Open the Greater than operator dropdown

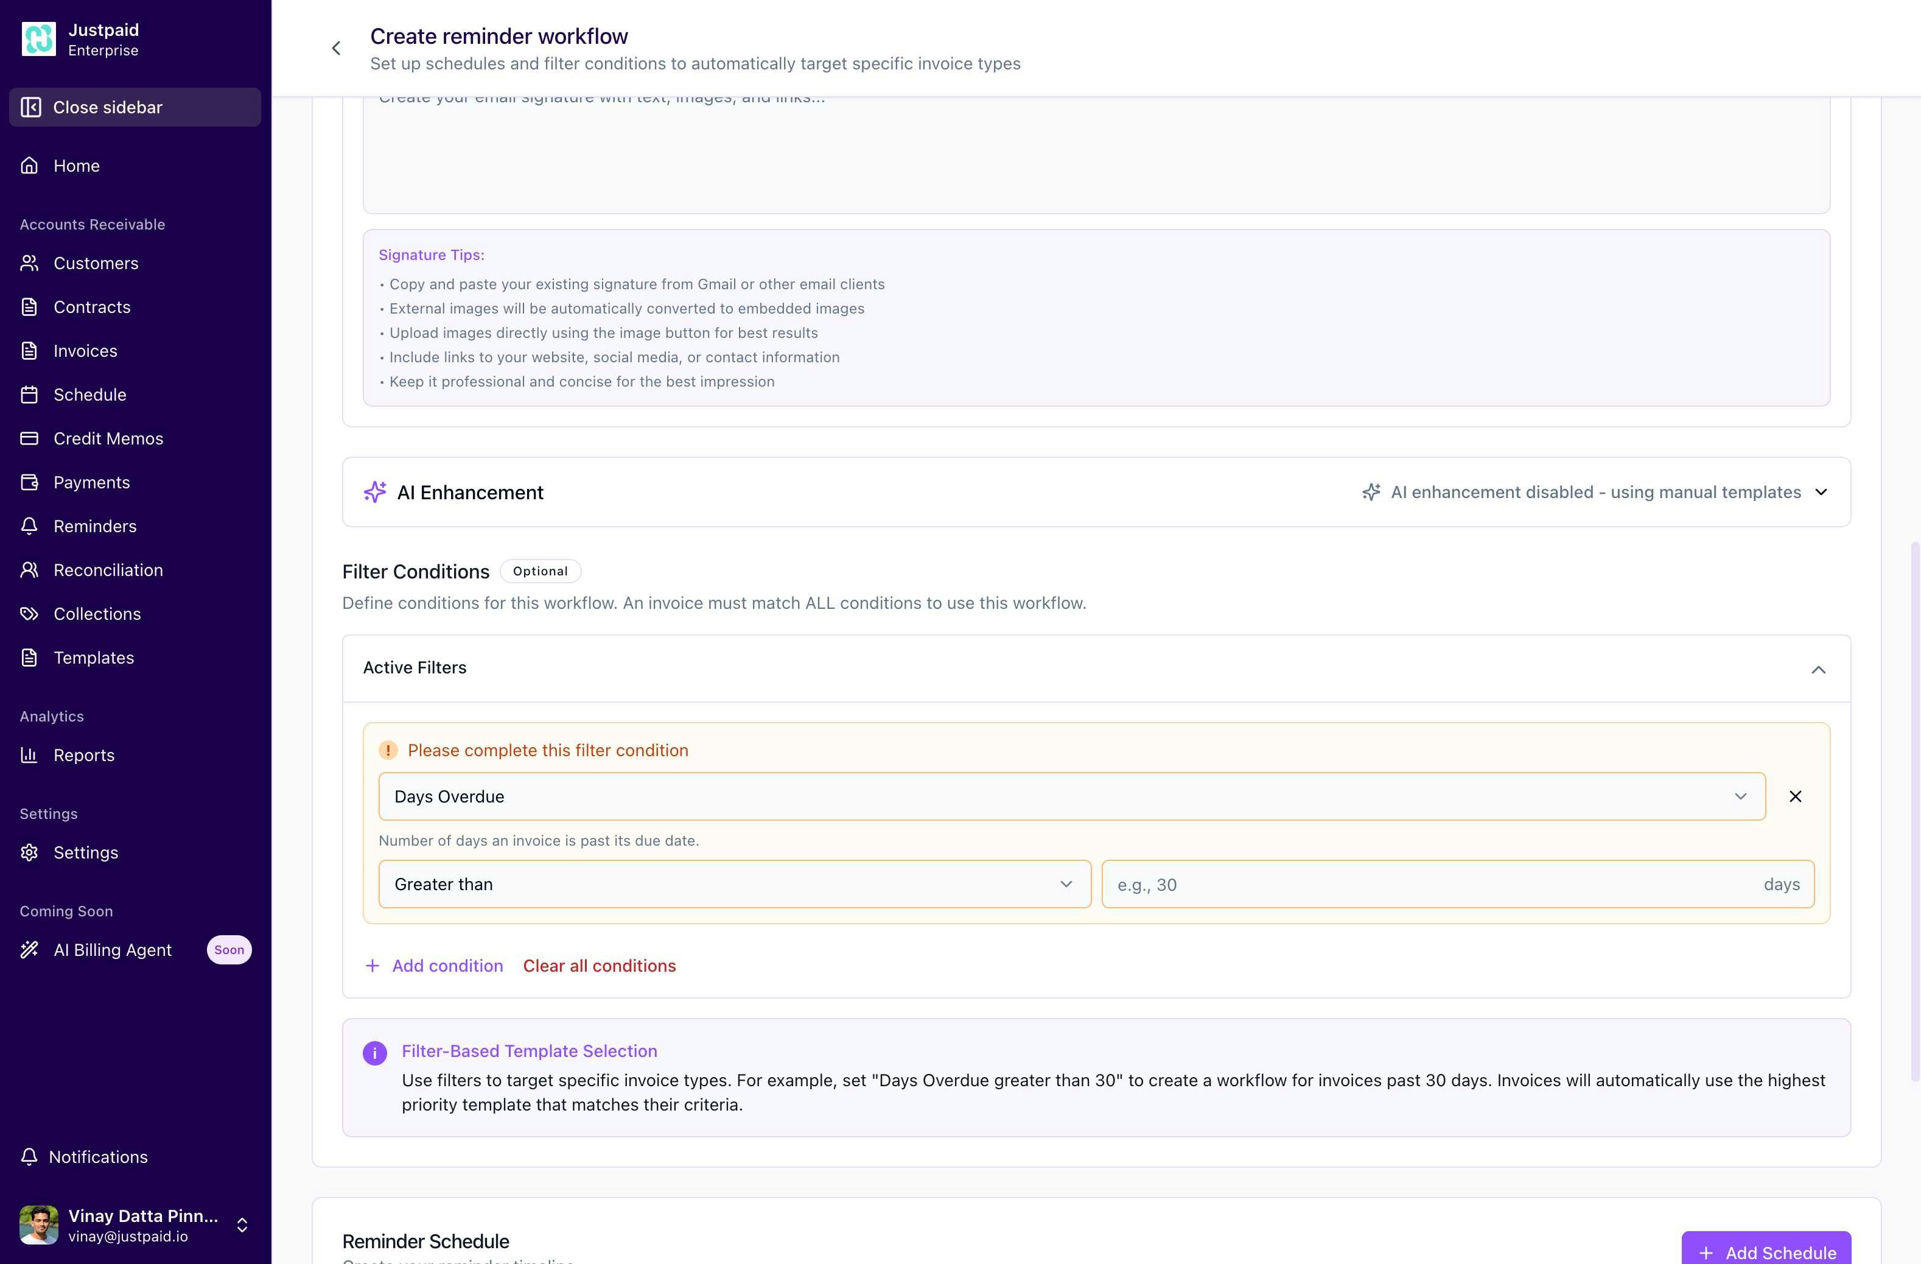[733, 885]
